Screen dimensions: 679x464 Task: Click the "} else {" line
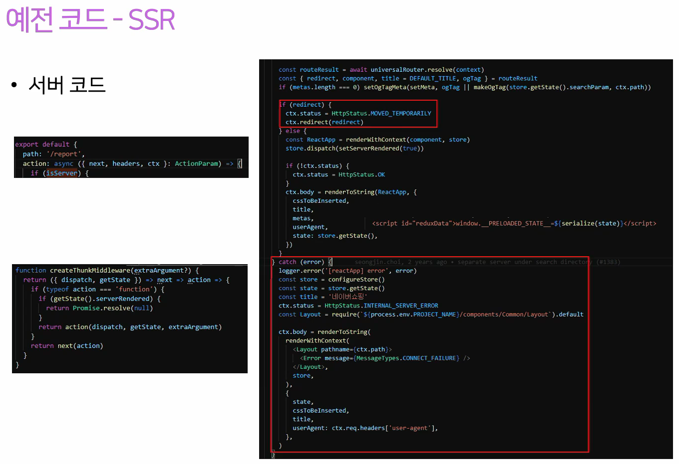(x=293, y=131)
